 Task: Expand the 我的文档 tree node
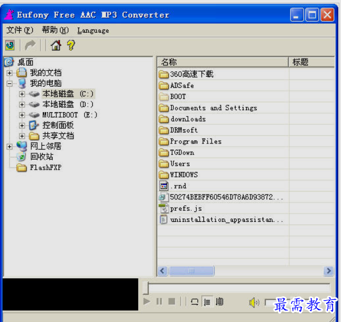pyautogui.click(x=9, y=73)
